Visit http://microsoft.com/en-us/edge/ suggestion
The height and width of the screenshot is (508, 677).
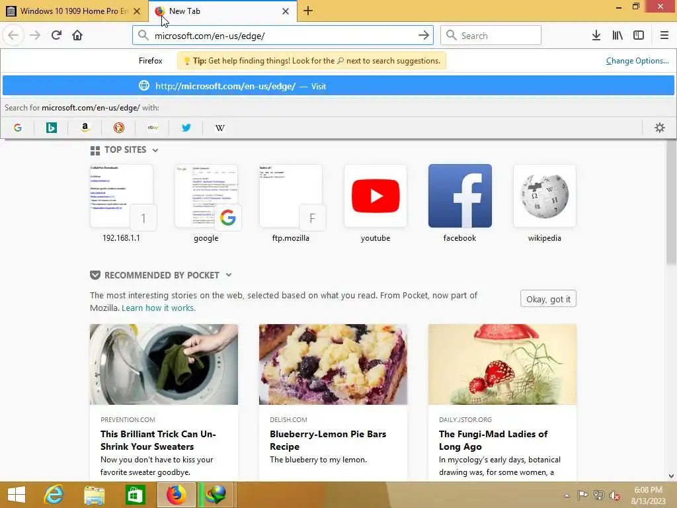(338, 85)
